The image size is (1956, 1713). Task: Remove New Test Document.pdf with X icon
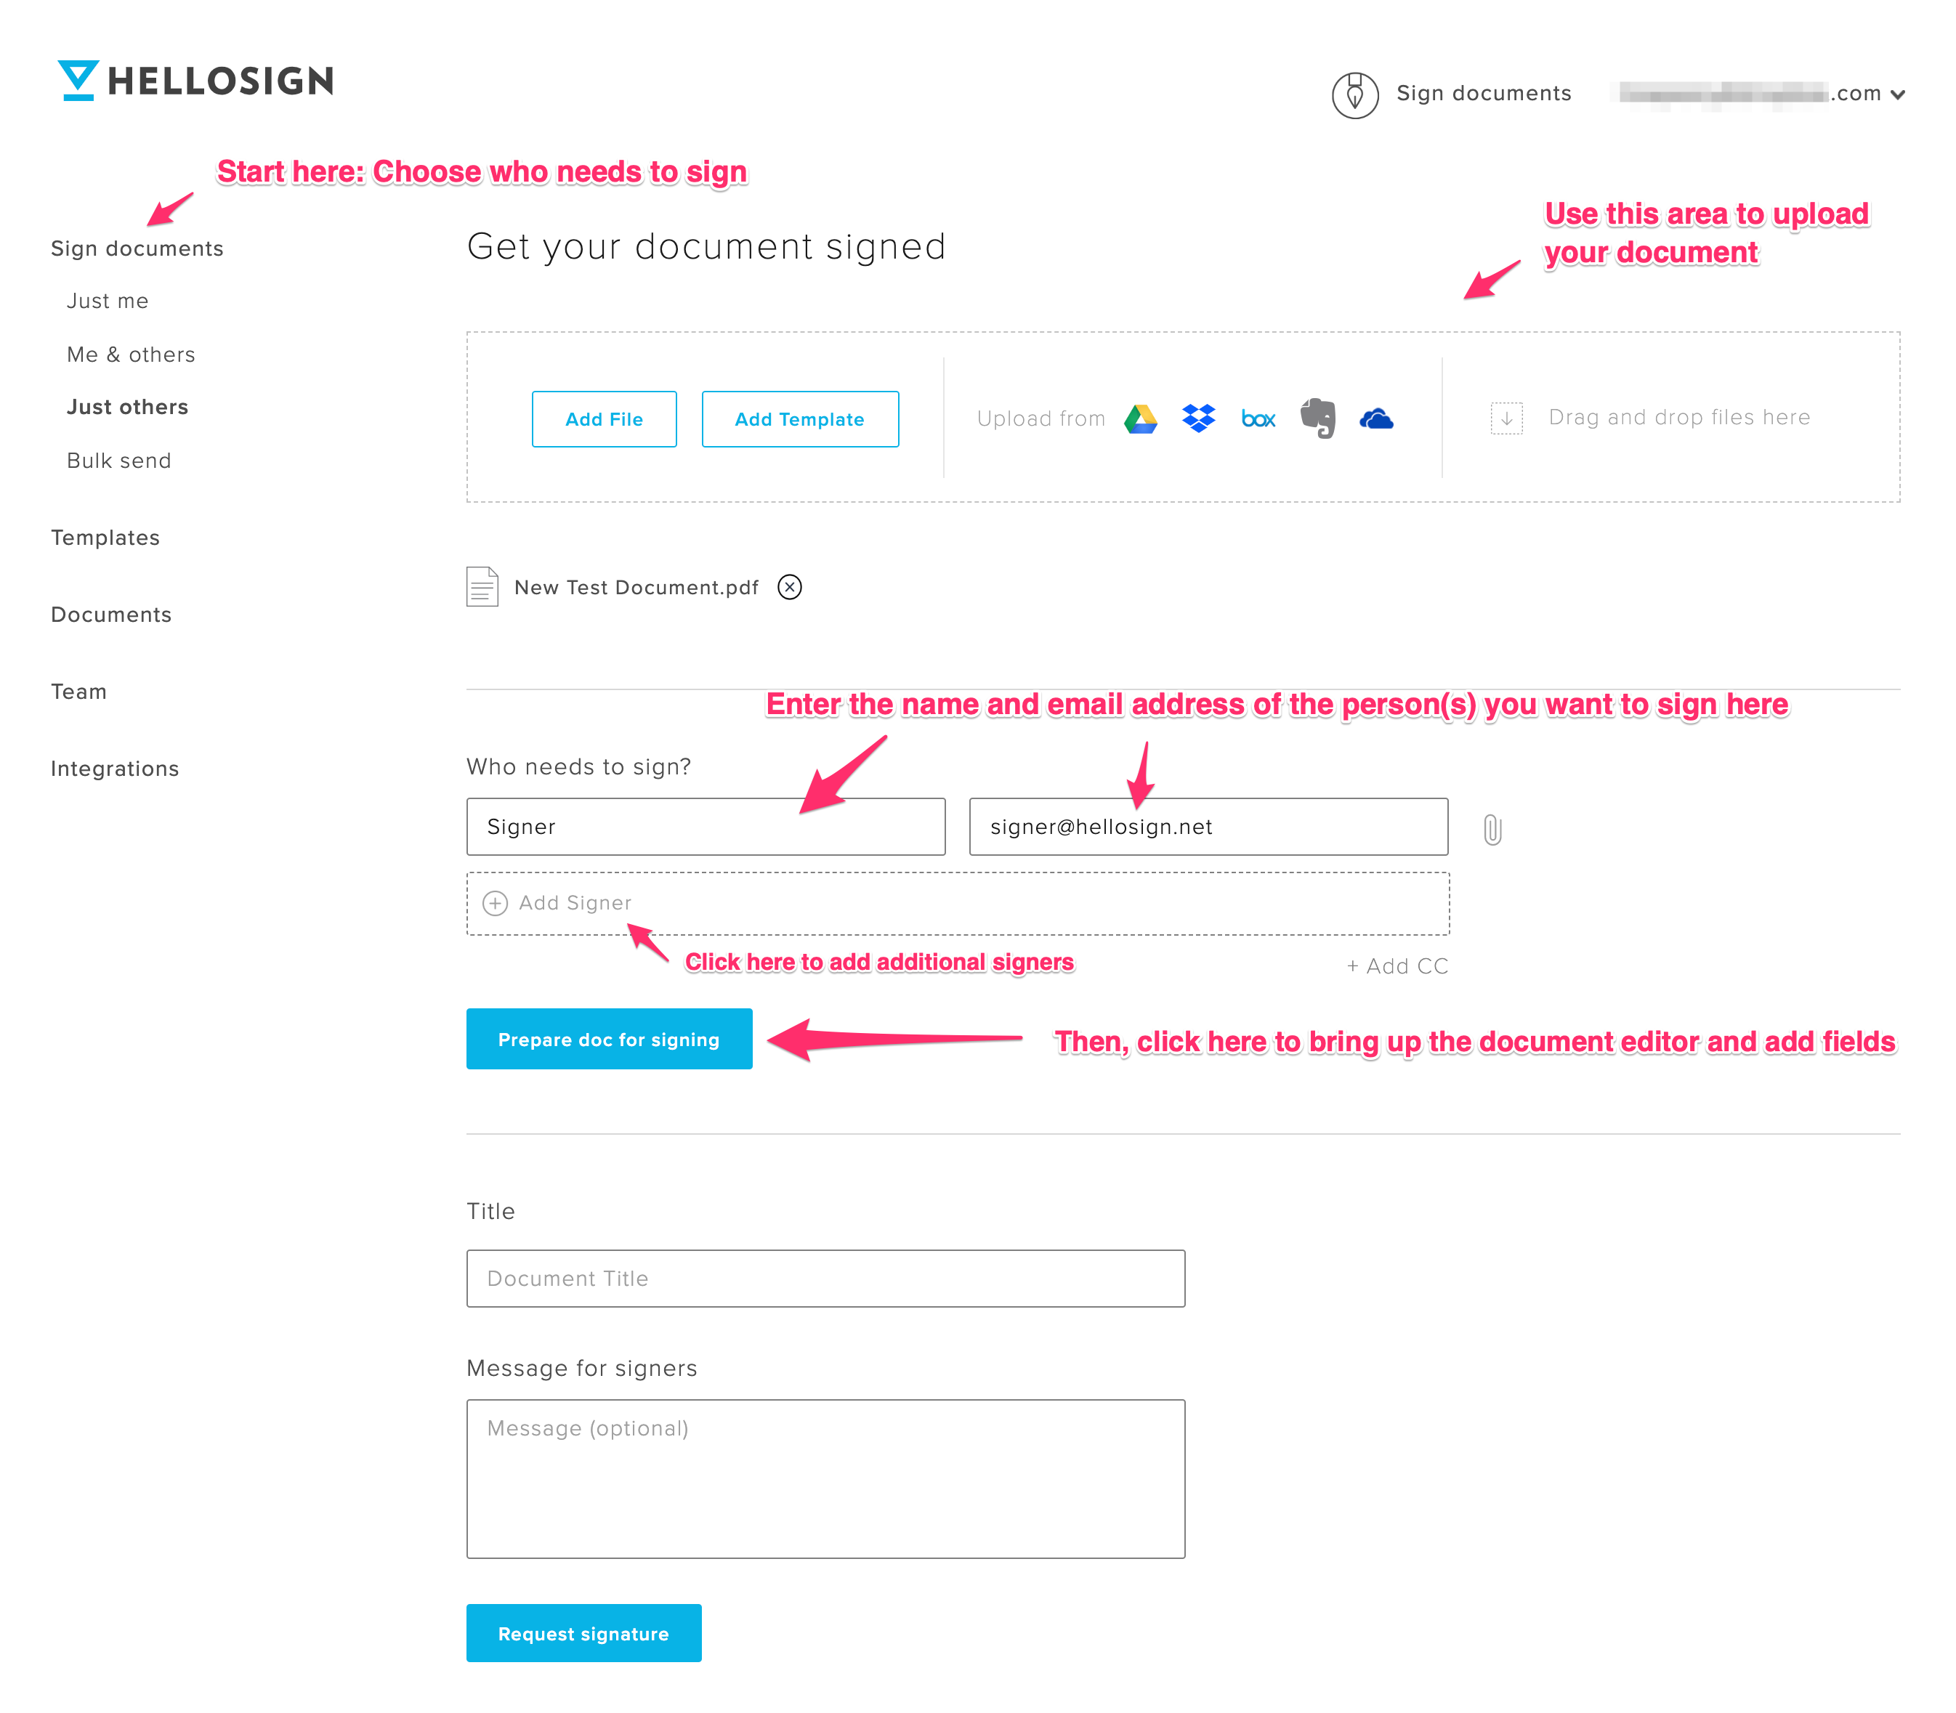790,587
